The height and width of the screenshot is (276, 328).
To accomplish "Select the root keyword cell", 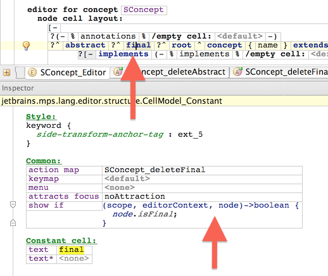I will click(x=182, y=45).
